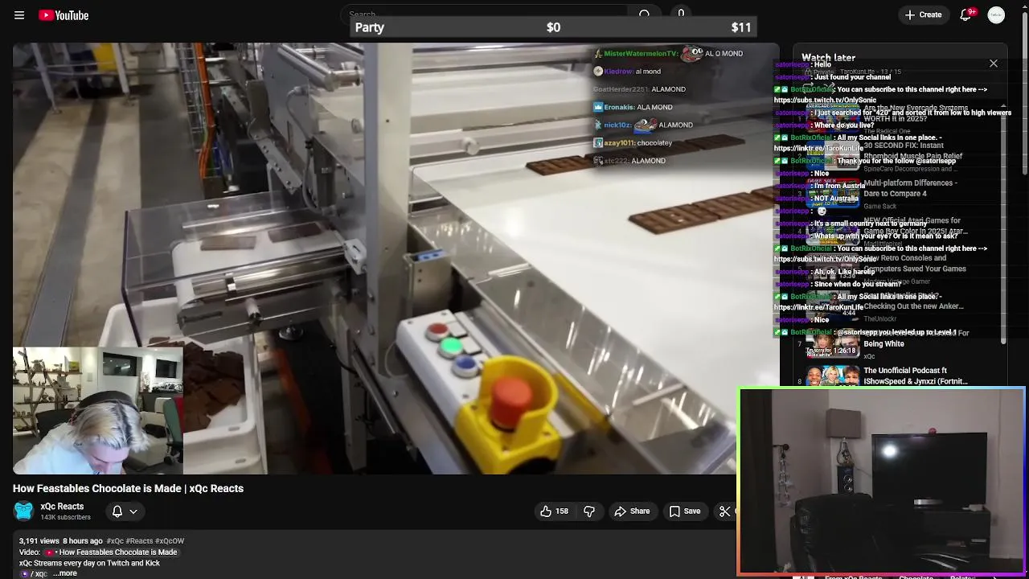Open the notifications bell in header
Screen dimensions: 1029x579
click(965, 15)
